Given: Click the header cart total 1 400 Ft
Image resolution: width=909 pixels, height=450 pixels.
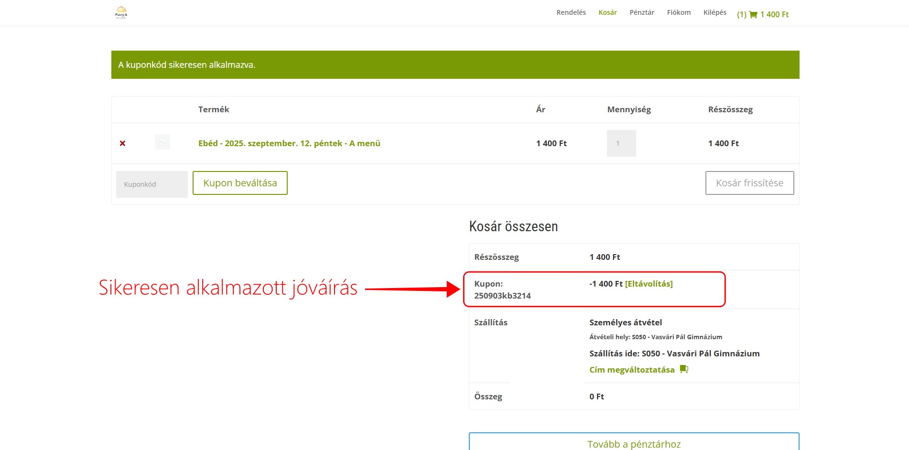Looking at the screenshot, I should [774, 15].
